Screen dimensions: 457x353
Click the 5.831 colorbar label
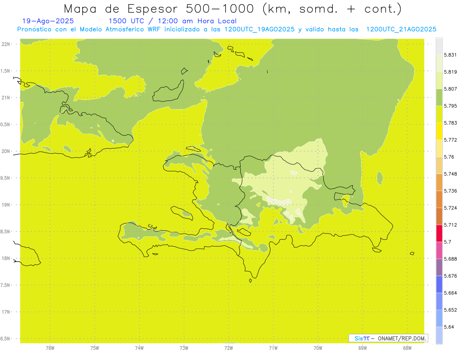click(450, 55)
